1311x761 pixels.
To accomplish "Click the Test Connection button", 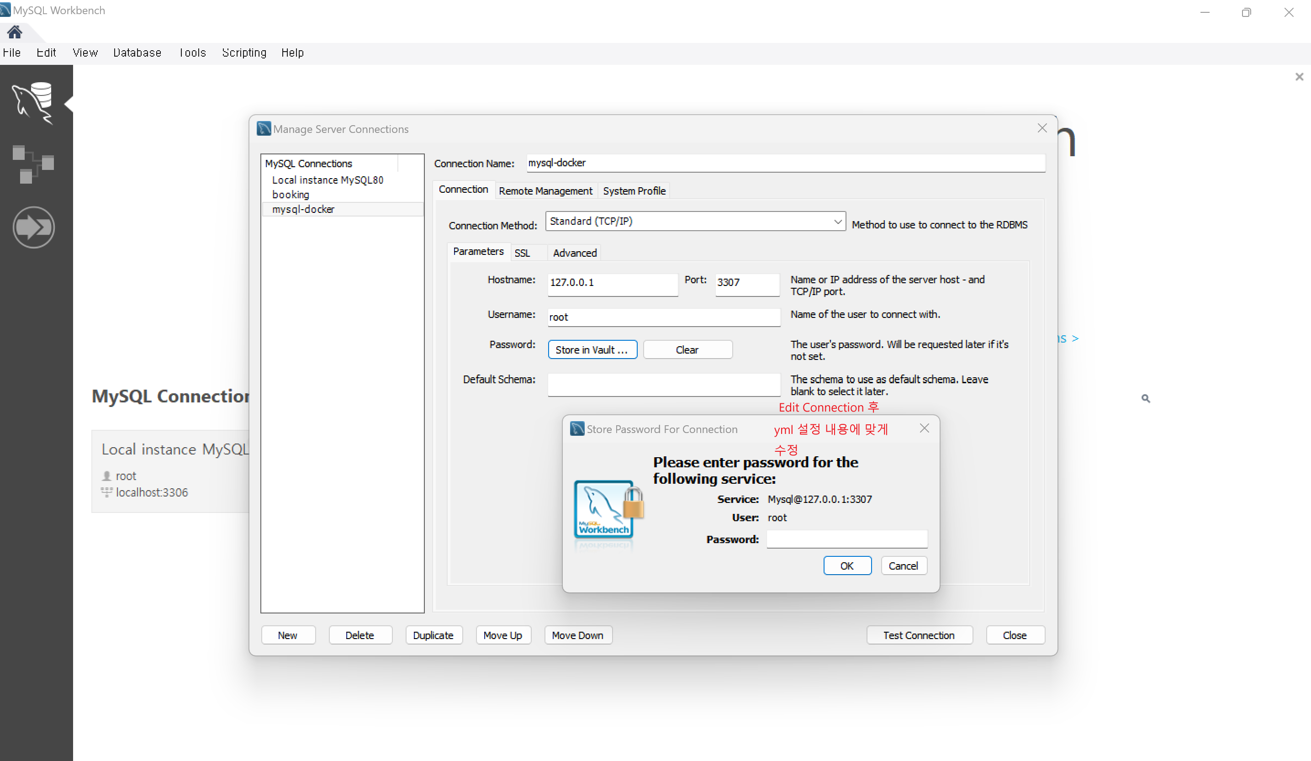I will [919, 635].
